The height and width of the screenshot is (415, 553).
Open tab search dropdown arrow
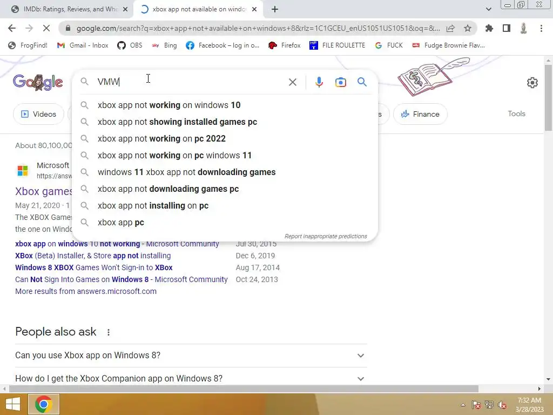[488, 9]
